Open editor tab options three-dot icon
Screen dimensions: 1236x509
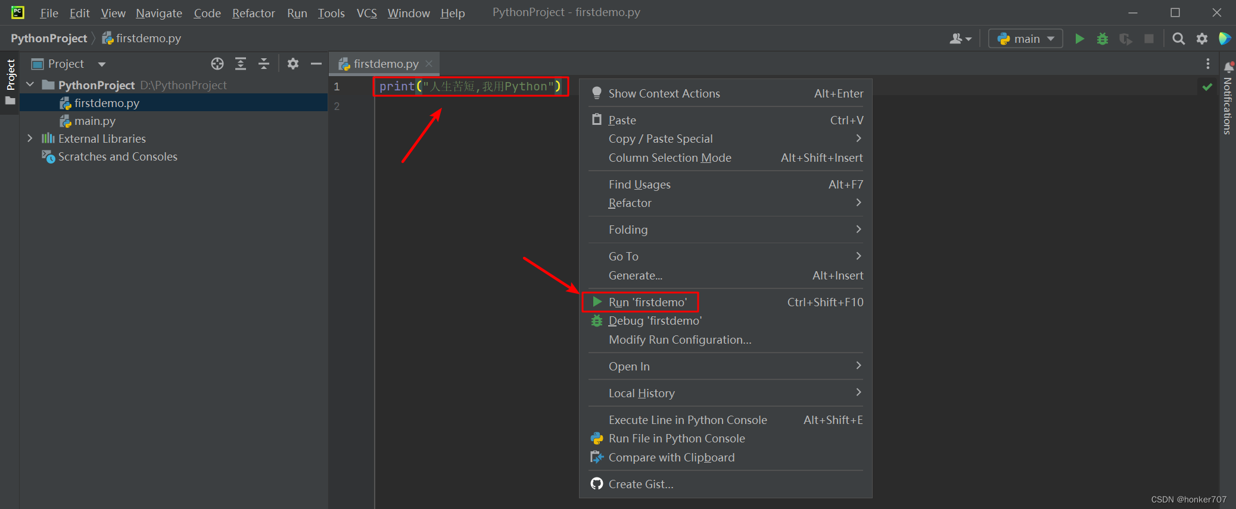point(1208,64)
